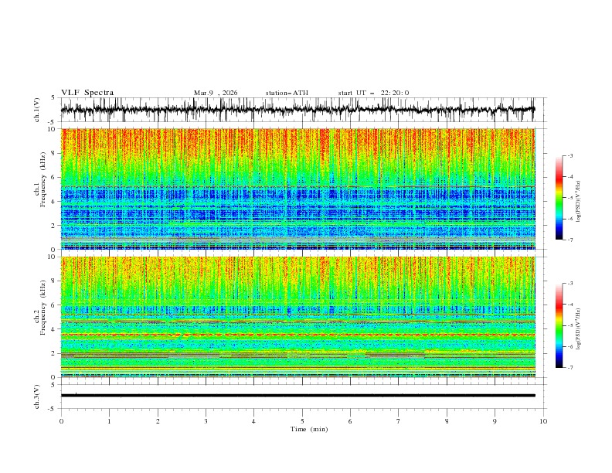
Task: Select the "start UT = 22:20:0" text
Action: point(373,93)
